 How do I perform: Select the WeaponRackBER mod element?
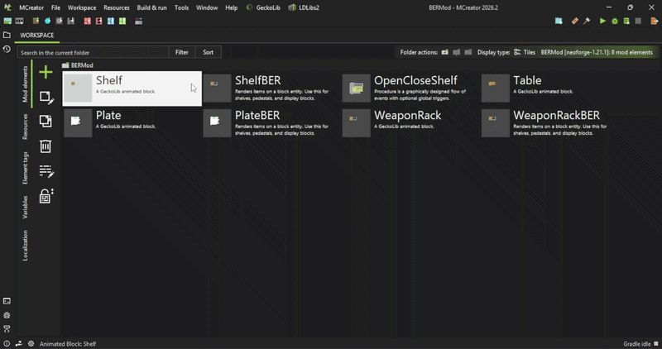(549, 122)
